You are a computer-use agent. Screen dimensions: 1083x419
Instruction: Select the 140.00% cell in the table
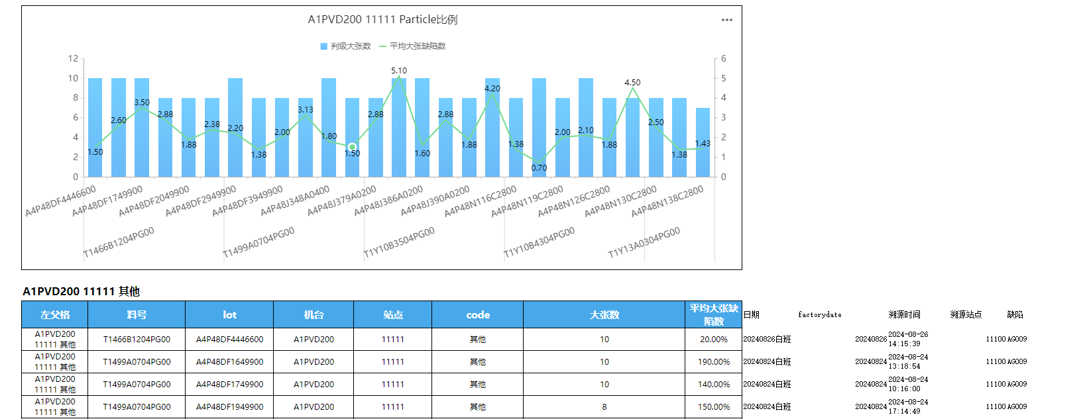tap(714, 385)
